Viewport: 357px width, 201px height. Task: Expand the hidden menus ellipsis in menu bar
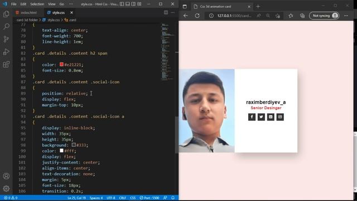[71, 4]
